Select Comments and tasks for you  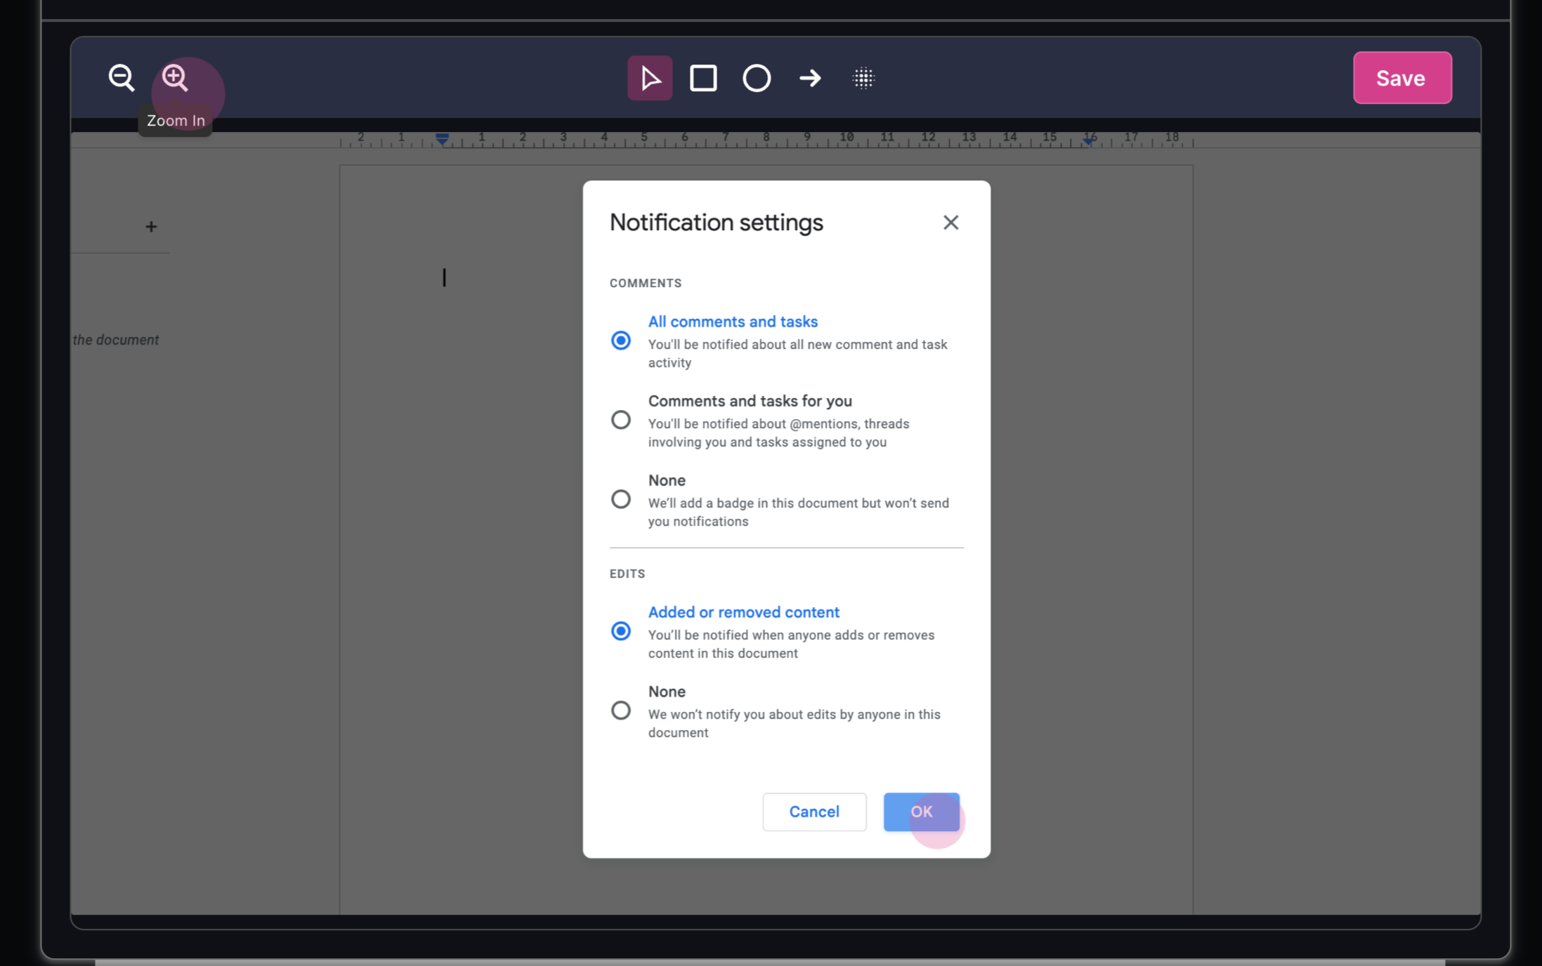(x=620, y=420)
